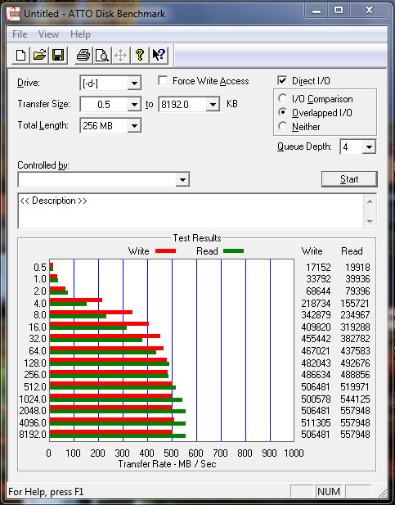Expand the Drive dropdown

(x=134, y=83)
